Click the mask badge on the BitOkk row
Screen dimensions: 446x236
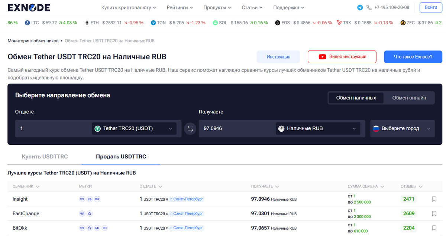tap(82, 228)
